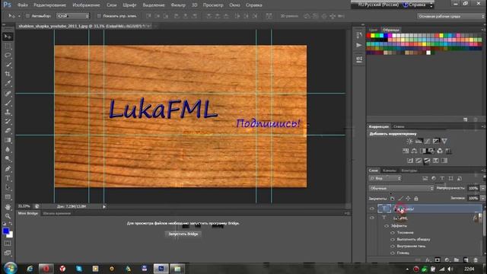Toggle the Автовыбор checkbox
Screen dimensions: 487x274
[x=27, y=16]
